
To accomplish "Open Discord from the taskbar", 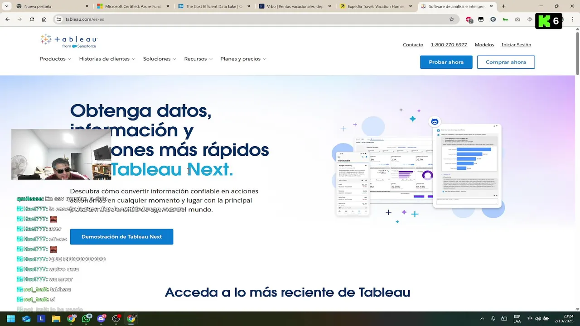I will point(101,319).
